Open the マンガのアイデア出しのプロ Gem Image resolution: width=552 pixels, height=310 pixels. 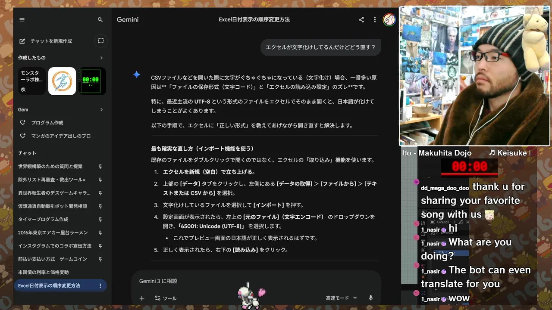(x=60, y=136)
